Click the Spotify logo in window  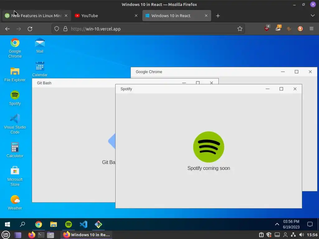coord(209,147)
